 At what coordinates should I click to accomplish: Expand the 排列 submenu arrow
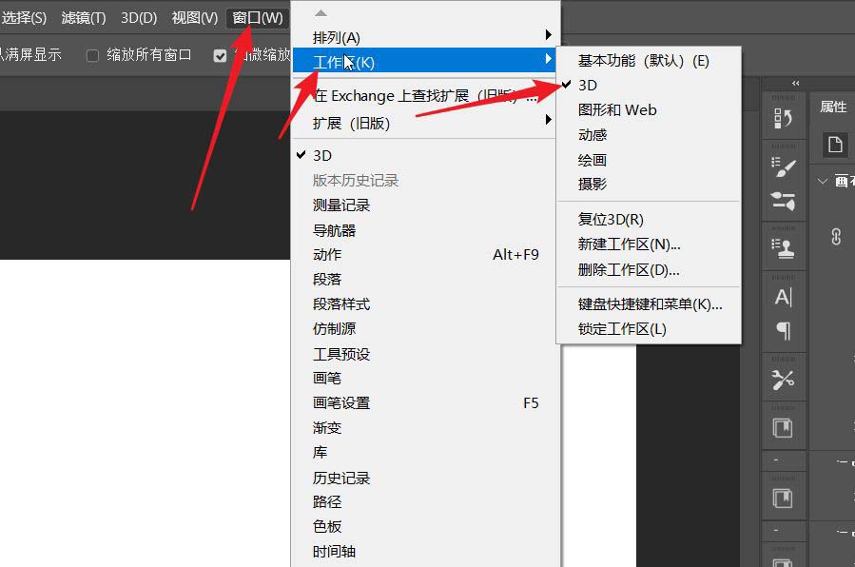tap(549, 36)
